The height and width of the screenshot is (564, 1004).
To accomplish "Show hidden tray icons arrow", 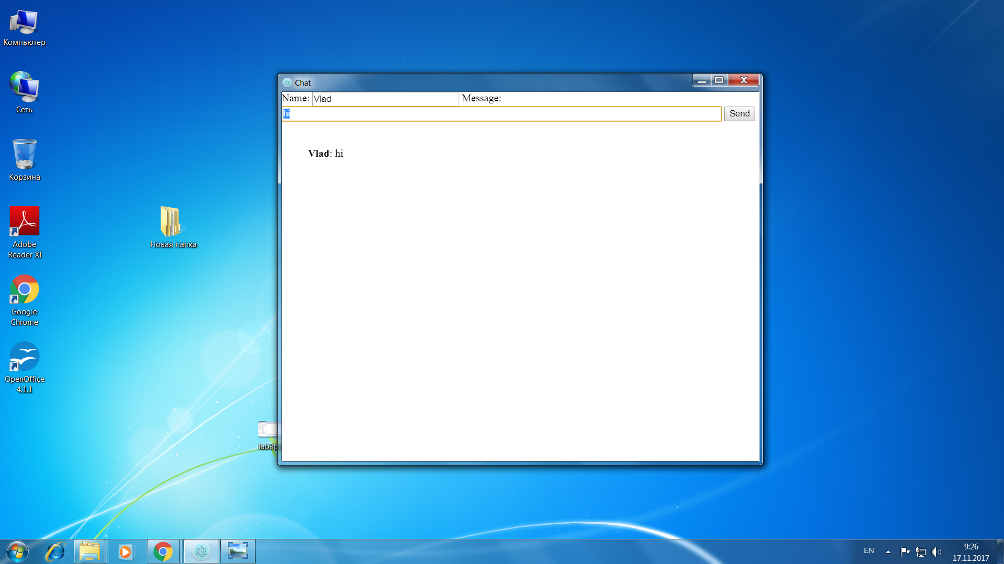I will click(888, 551).
